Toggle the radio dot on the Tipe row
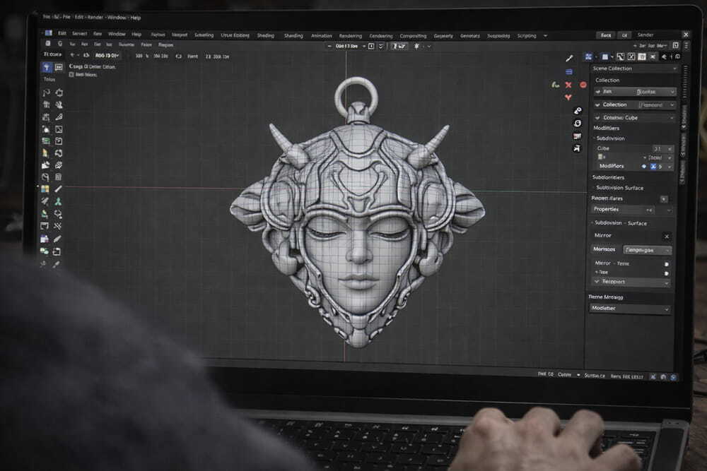 [667, 273]
